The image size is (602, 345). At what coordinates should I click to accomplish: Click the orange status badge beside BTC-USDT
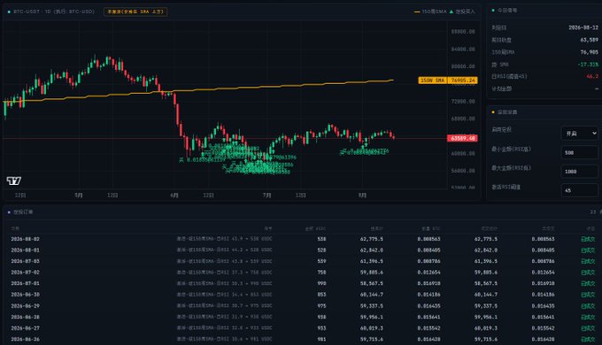(135, 11)
